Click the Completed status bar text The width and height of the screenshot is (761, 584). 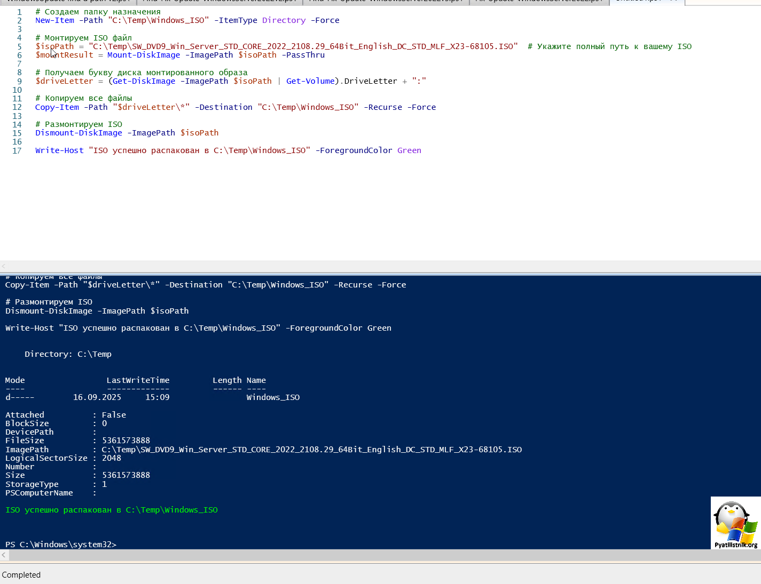(21, 575)
